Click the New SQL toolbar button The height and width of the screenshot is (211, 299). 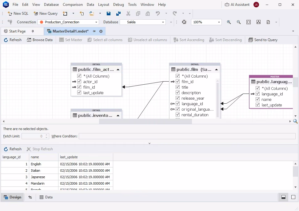click(18, 13)
